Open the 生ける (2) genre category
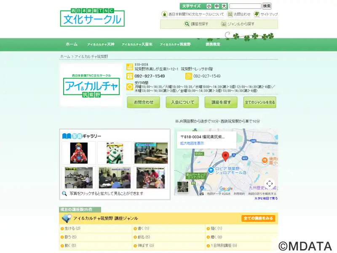Viewport: 337px width, 253px height. pos(72,229)
